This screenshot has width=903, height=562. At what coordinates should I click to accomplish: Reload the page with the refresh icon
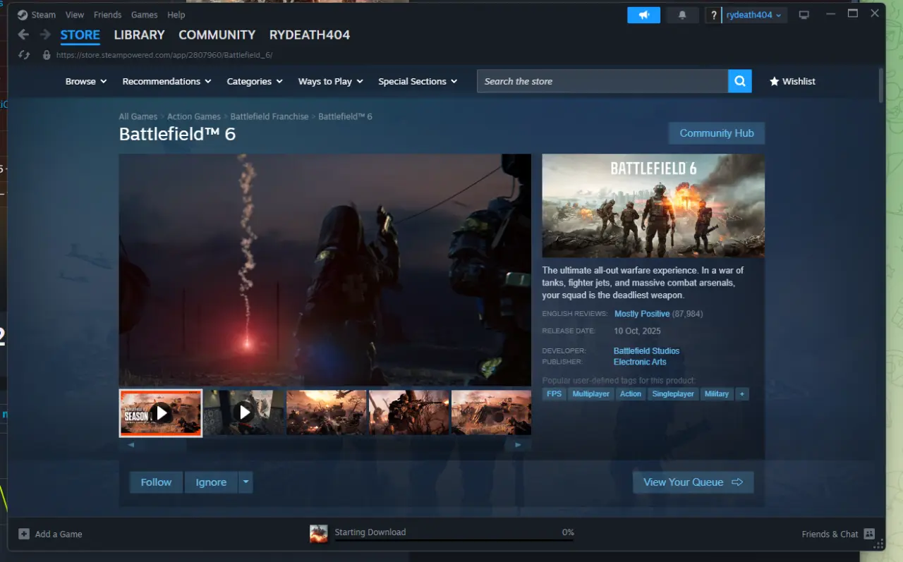click(x=24, y=55)
